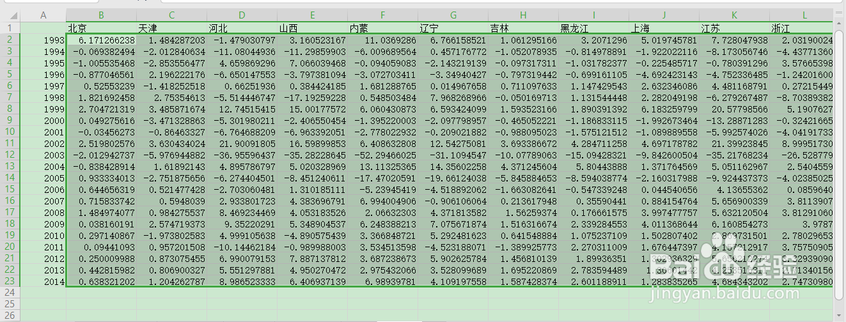
Task: Select column K header
Action: 734,15
